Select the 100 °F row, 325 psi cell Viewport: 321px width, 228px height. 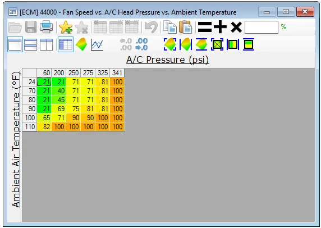tap(102, 117)
